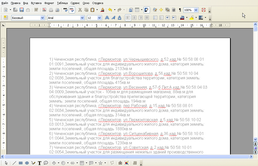
Task: Open page preview
Action: (57, 10)
